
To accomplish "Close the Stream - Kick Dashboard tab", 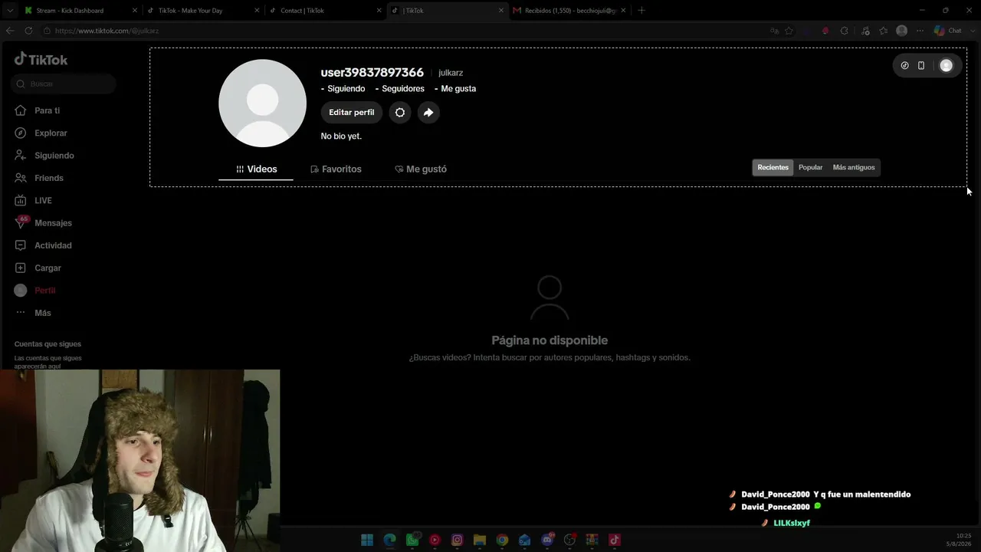I will point(136,11).
